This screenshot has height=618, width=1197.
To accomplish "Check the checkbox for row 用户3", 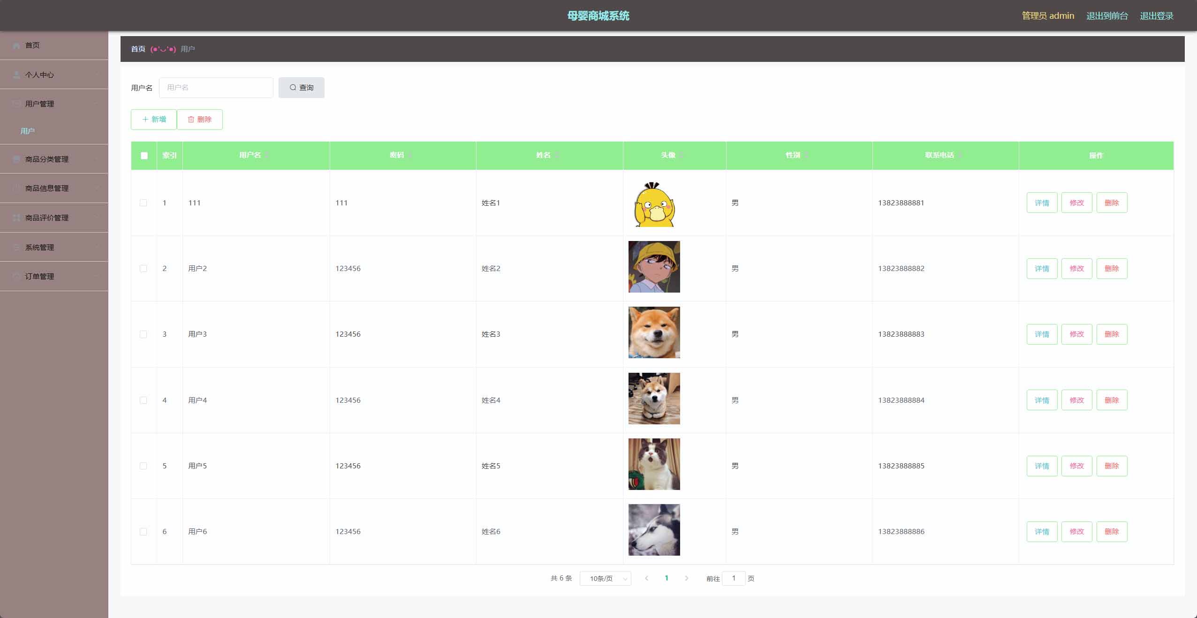I will coord(144,334).
